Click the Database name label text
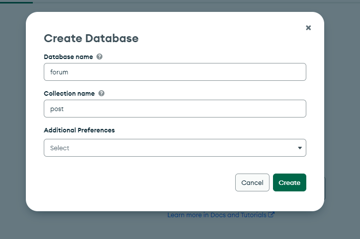The image size is (360, 239). click(x=69, y=57)
